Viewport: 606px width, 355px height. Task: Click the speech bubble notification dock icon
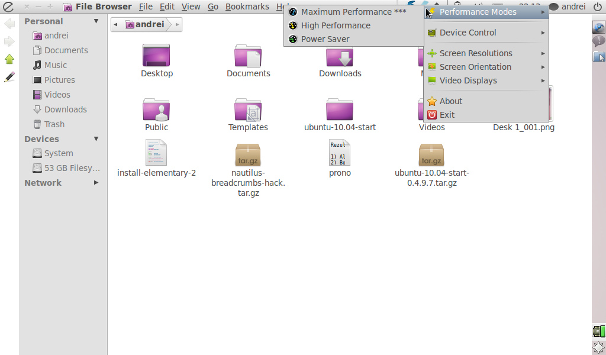pos(598,41)
